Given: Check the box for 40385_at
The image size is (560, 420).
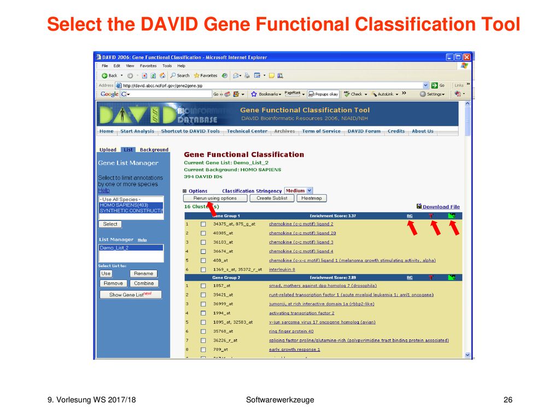Looking at the screenshot, I should [203, 233].
